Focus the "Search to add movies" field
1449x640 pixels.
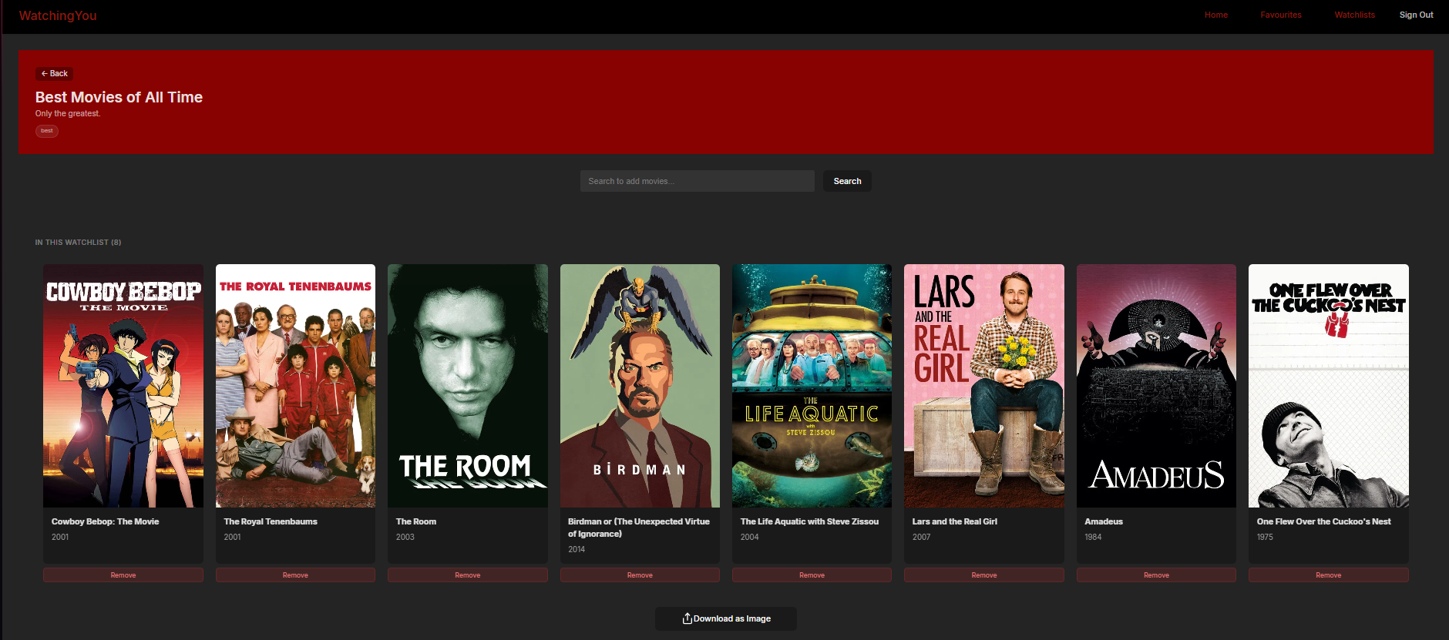coord(697,181)
